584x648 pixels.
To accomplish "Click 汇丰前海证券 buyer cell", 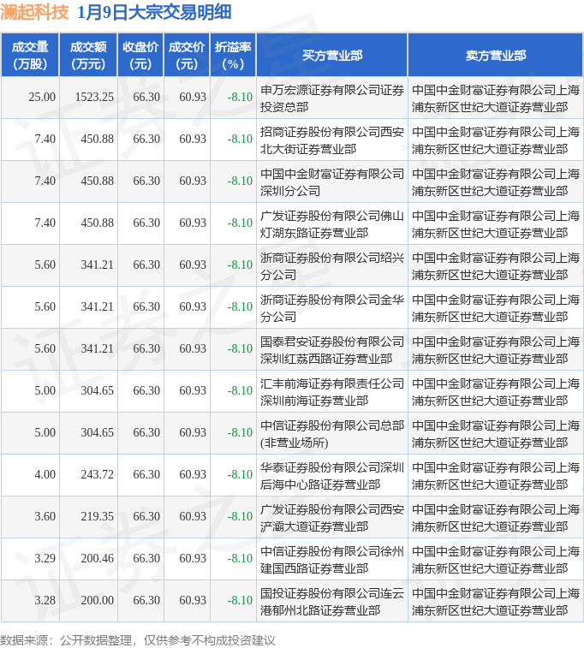I will [331, 391].
